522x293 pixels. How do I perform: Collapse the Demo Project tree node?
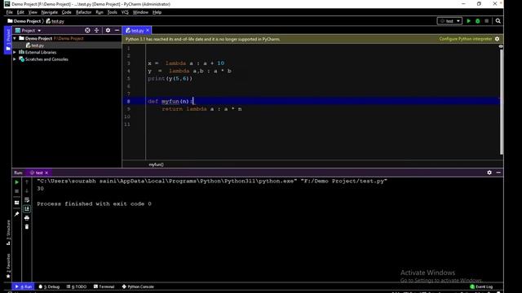15,38
